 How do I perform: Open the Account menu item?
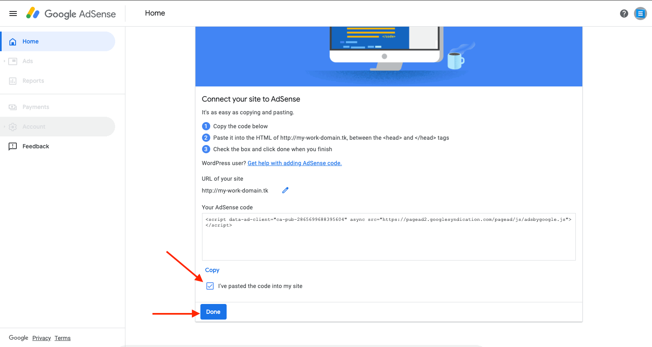58,127
